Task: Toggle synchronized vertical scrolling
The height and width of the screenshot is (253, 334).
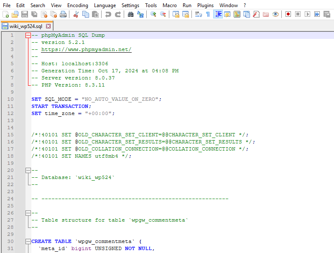Action: click(176, 14)
